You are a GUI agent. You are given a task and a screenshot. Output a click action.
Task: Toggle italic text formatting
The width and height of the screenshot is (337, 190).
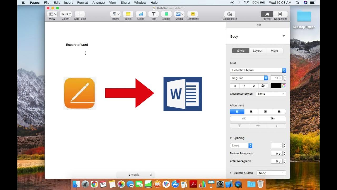tap(244, 86)
